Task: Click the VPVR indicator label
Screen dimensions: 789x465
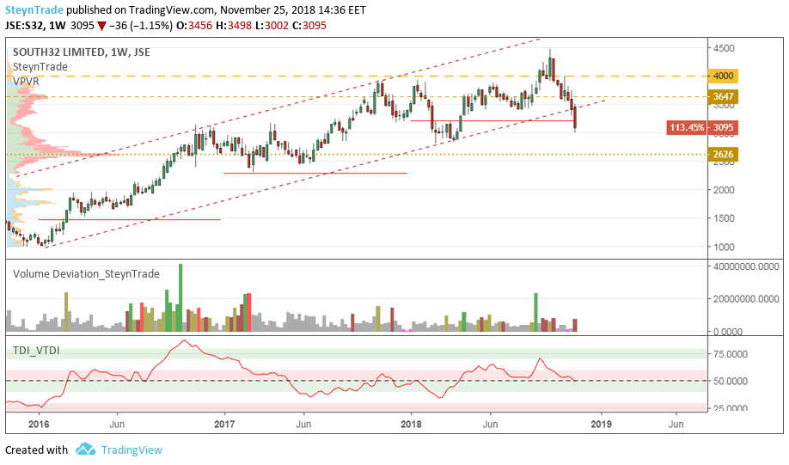Action: tap(26, 81)
